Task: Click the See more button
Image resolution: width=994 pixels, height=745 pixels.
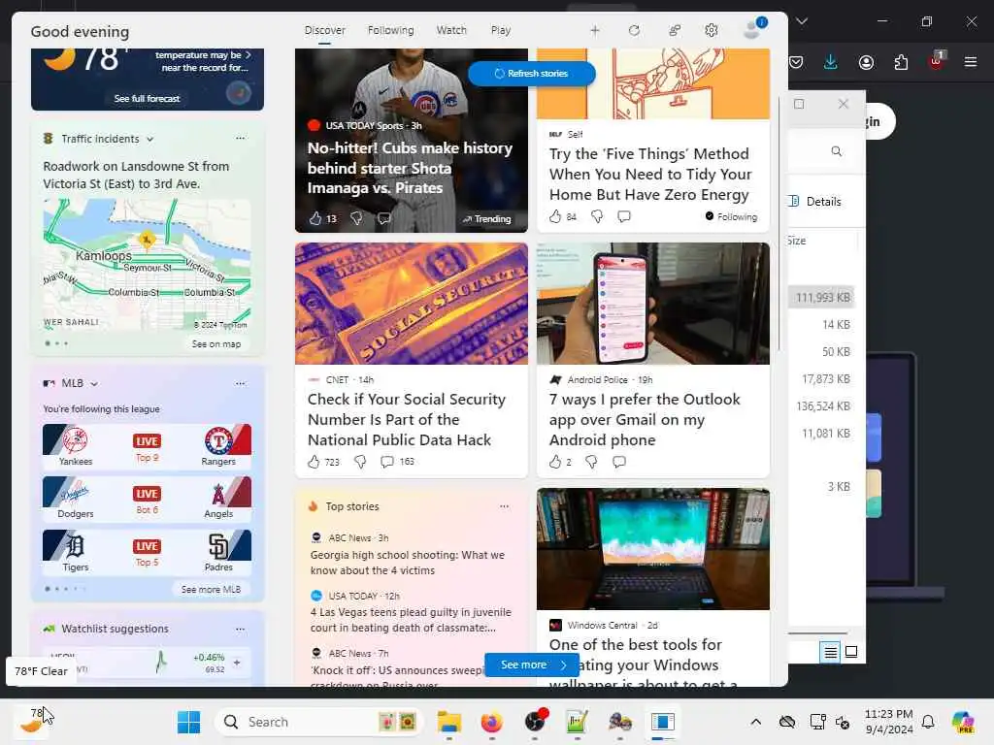Action: (531, 664)
